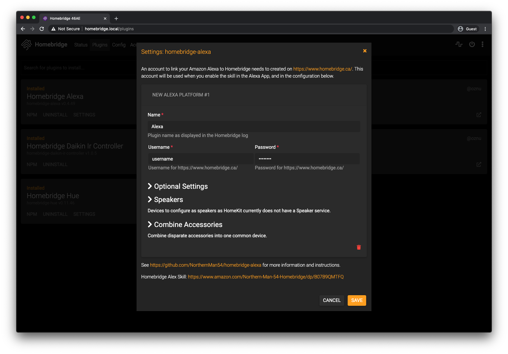Image resolution: width=508 pixels, height=354 pixels.
Task: Open the Config nav item
Action: tap(119, 45)
